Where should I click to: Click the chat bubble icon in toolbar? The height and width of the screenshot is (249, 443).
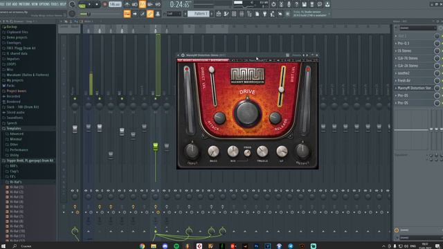click(320, 5)
